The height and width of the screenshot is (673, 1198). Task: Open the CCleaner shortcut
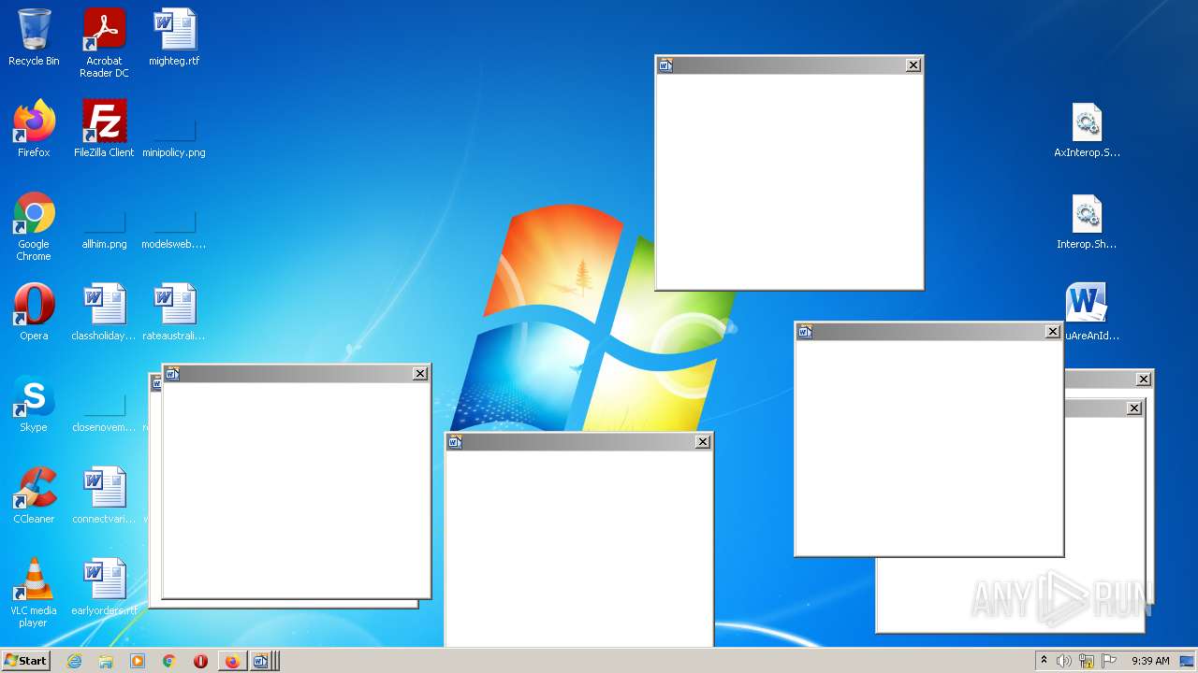pos(34,495)
